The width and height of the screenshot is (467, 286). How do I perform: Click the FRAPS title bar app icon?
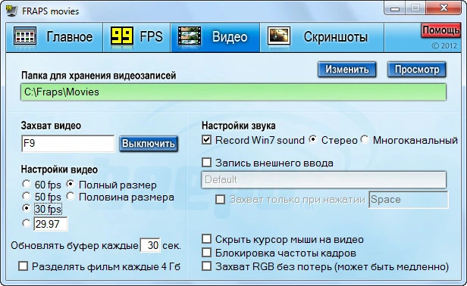point(11,11)
